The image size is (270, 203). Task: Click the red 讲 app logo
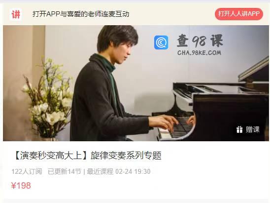[16, 14]
